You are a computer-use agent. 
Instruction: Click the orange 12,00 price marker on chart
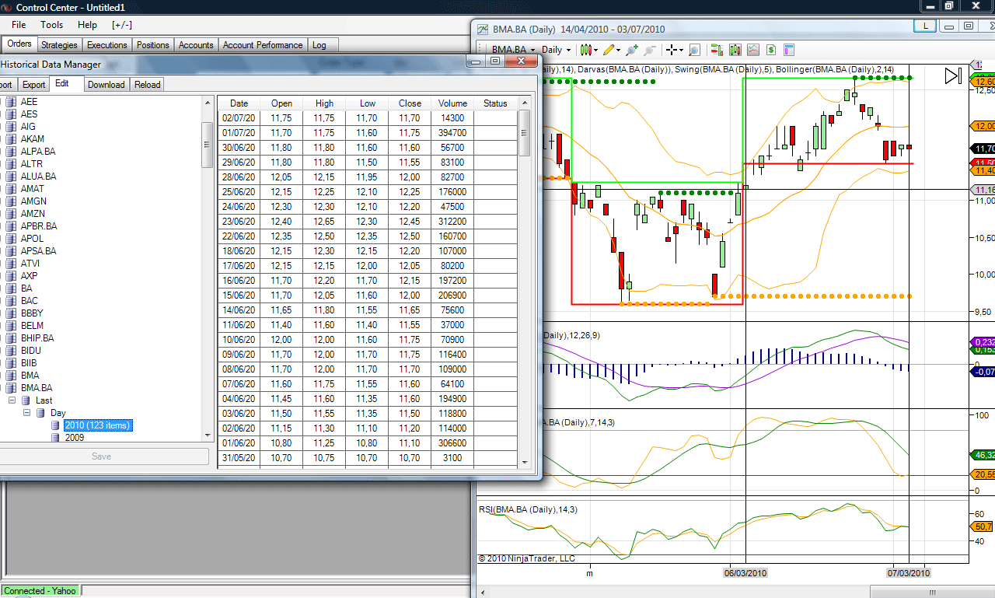(x=984, y=126)
